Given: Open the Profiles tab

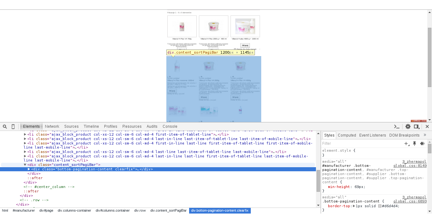Looking at the screenshot, I should pyautogui.click(x=111, y=126).
